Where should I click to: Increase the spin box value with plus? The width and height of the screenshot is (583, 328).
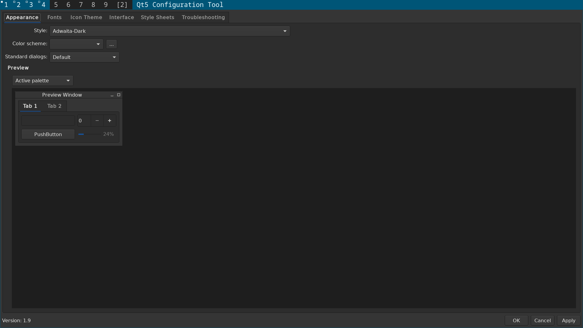110,121
